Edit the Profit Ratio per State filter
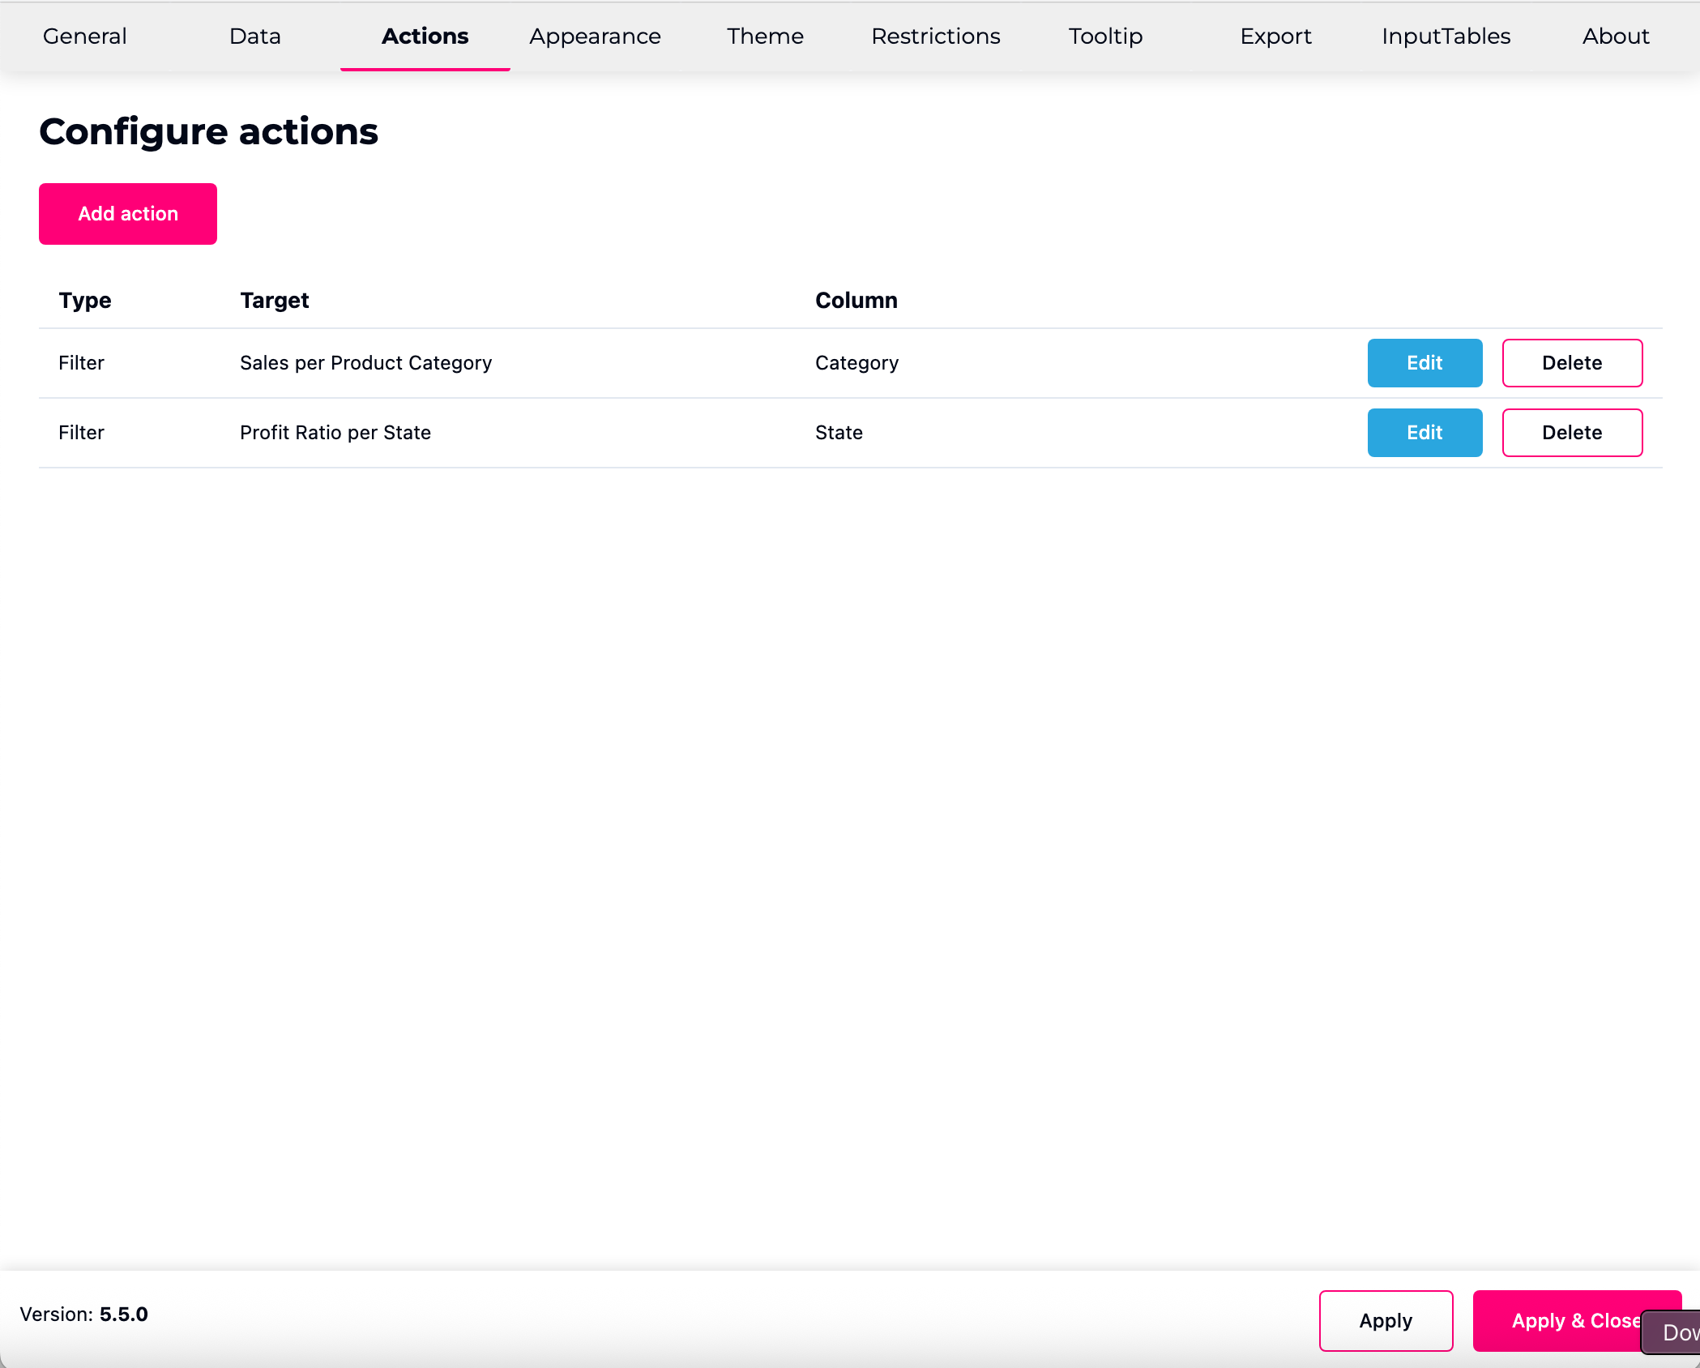The width and height of the screenshot is (1700, 1368). (x=1424, y=433)
